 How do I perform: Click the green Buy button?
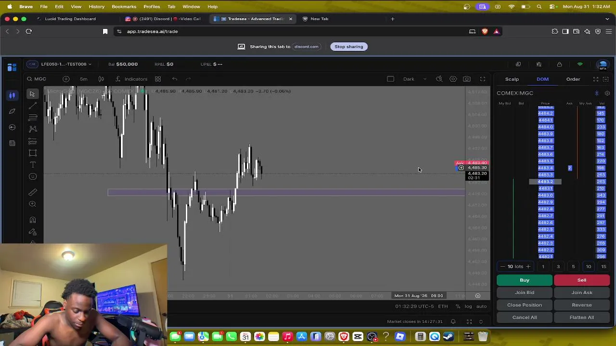pos(525,280)
